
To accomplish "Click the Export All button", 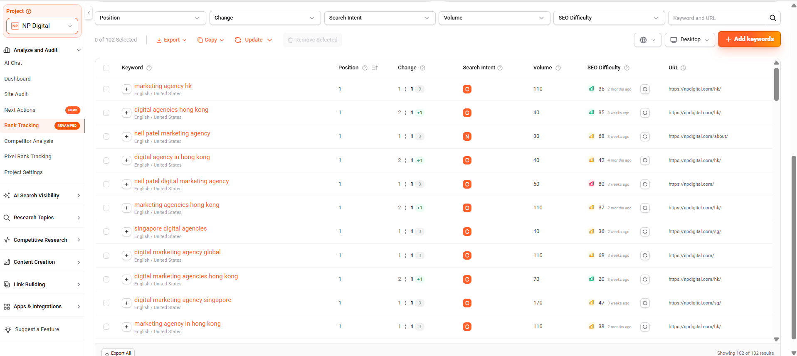I will point(118,353).
